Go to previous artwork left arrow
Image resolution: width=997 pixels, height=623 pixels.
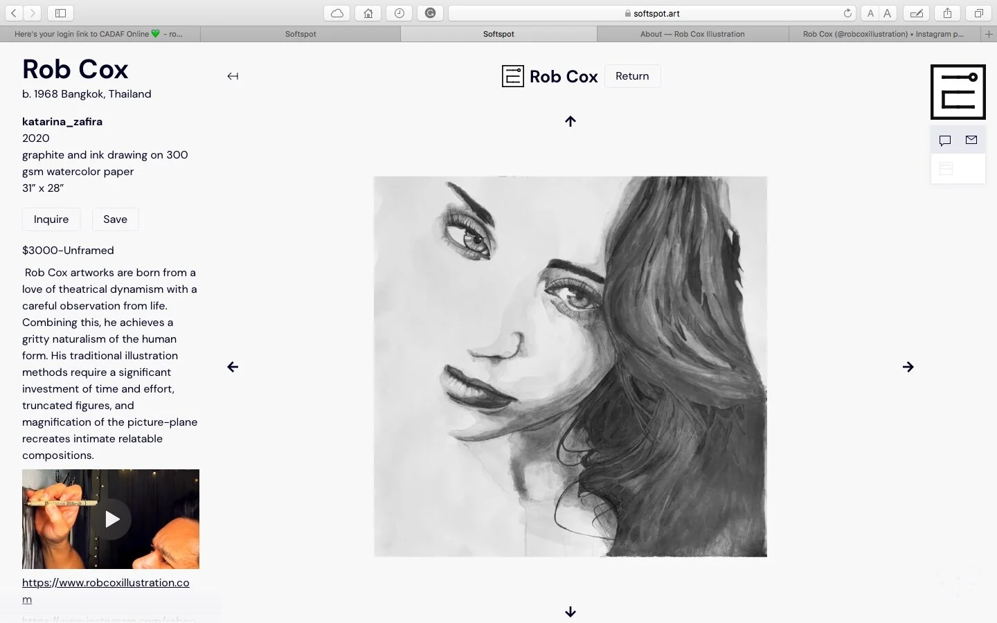tap(233, 367)
